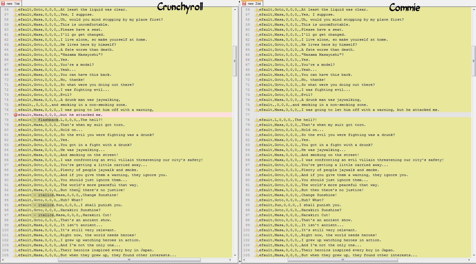Click warning marker on line 65 in left pane
This screenshot has height=264, width=476.
[x=16, y=55]
